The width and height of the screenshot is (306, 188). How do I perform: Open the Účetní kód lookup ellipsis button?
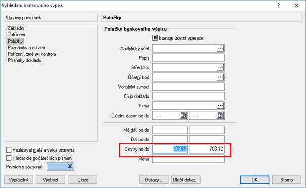click(220, 77)
